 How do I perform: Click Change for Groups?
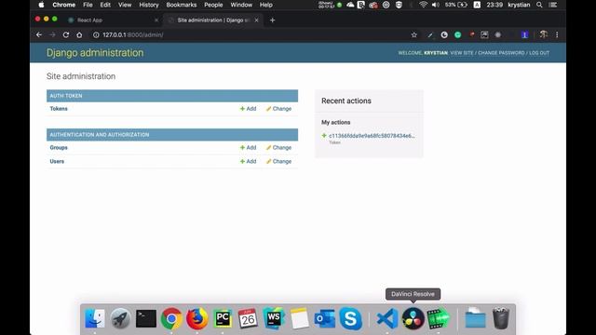[278, 147]
